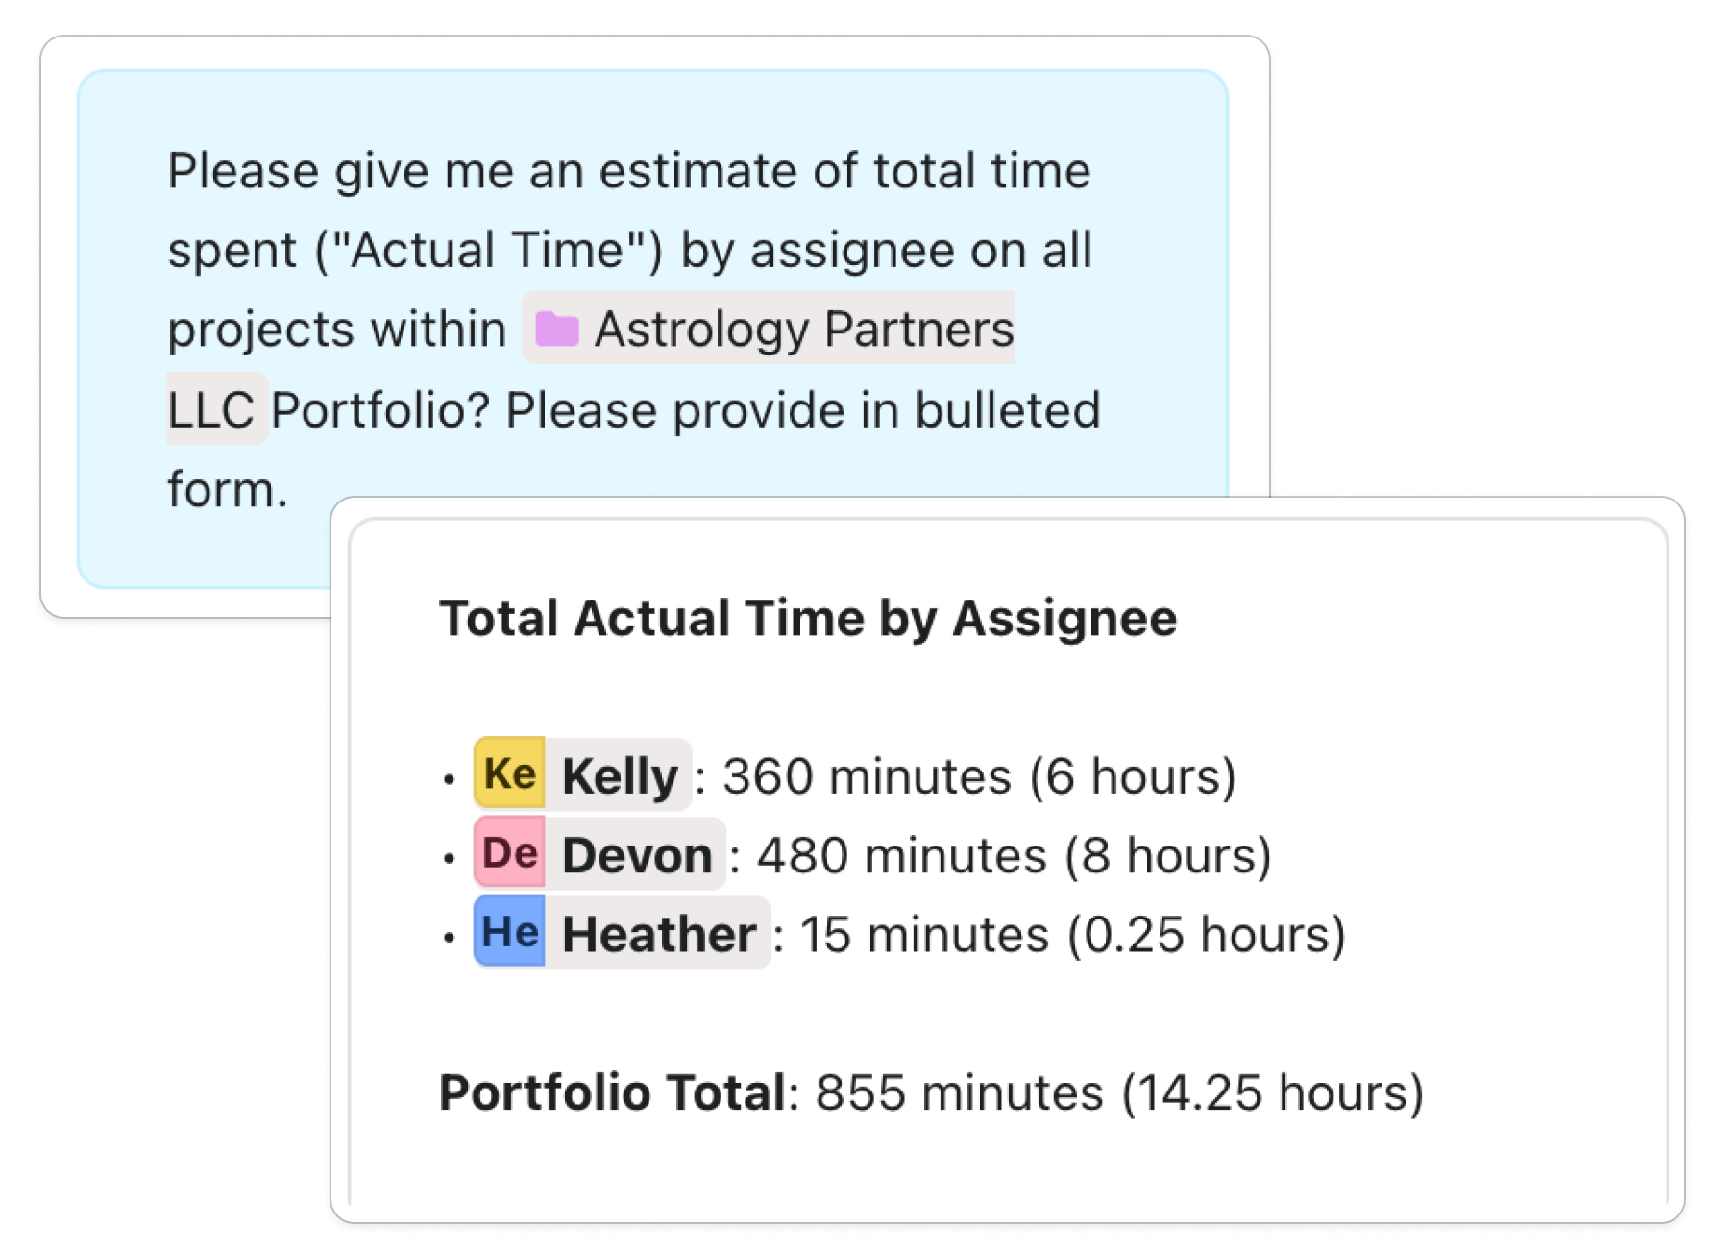Click Devon's pink De avatar badge
Viewport: 1712px width, 1250px height.
509,852
